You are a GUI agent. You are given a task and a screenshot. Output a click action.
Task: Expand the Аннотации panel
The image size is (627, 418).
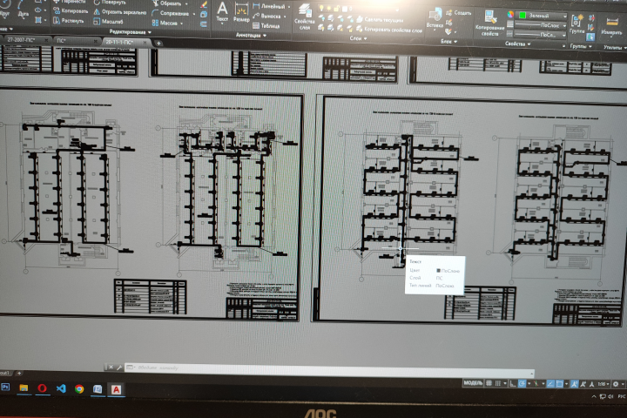[x=251, y=35]
